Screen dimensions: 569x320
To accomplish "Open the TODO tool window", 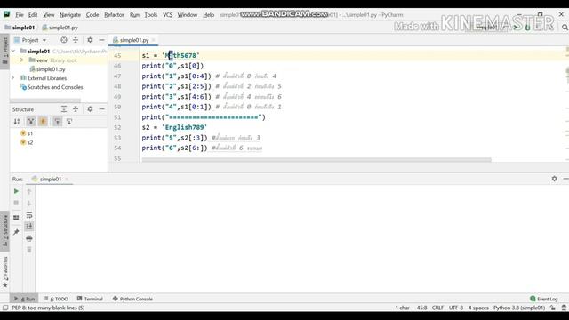I will 56,299.
